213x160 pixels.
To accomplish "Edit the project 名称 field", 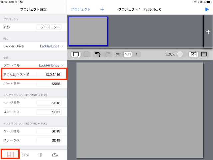I will coord(49,27).
